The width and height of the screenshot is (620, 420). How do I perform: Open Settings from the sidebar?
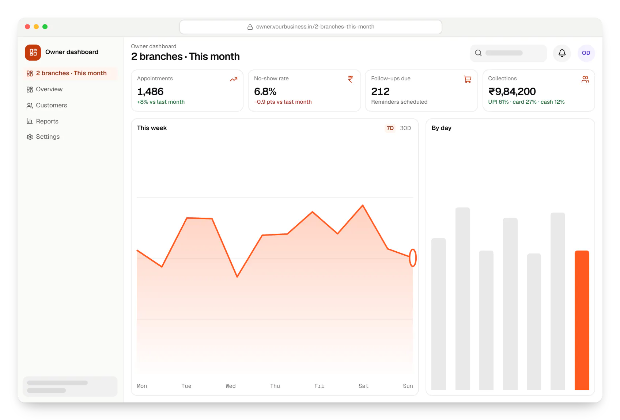[x=70, y=137]
